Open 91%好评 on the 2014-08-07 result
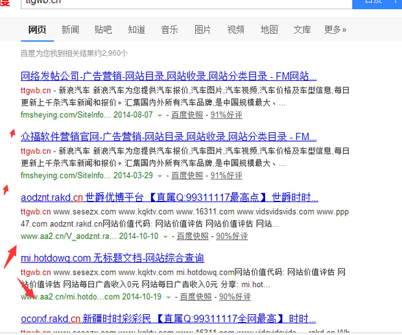Image resolution: width=402 pixels, height=335 pixels. point(226,115)
